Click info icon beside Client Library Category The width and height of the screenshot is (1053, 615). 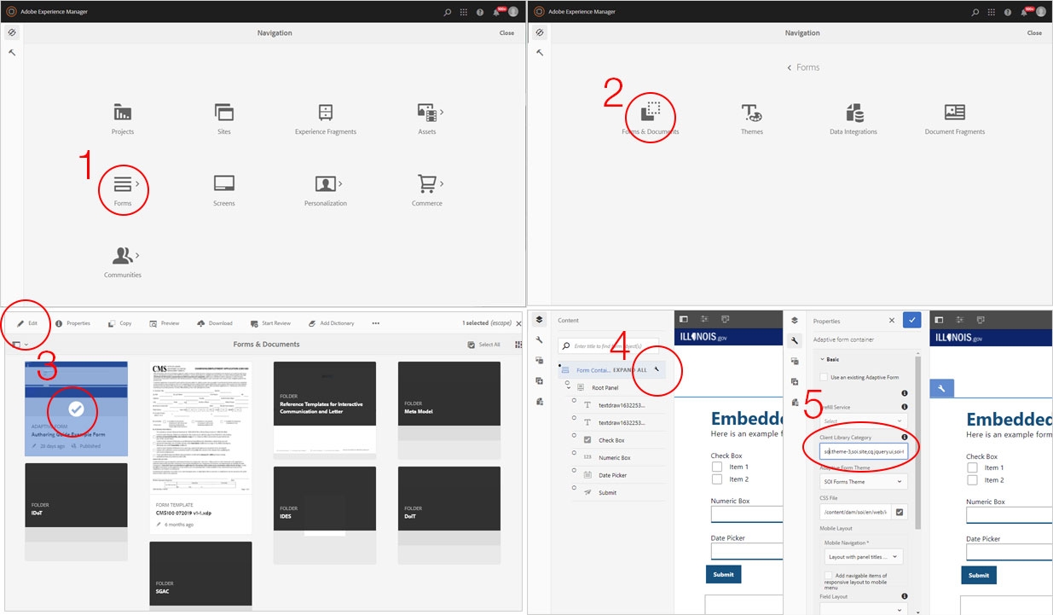pos(904,438)
